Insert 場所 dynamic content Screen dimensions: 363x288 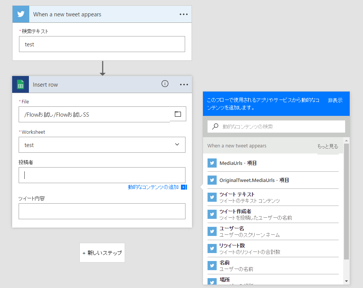(273, 280)
